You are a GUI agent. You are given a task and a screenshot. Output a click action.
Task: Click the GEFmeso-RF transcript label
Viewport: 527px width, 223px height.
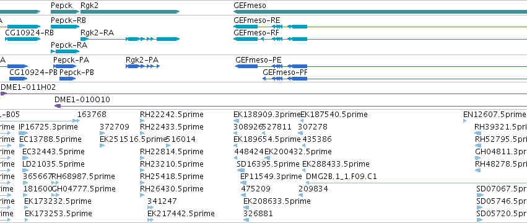point(256,33)
